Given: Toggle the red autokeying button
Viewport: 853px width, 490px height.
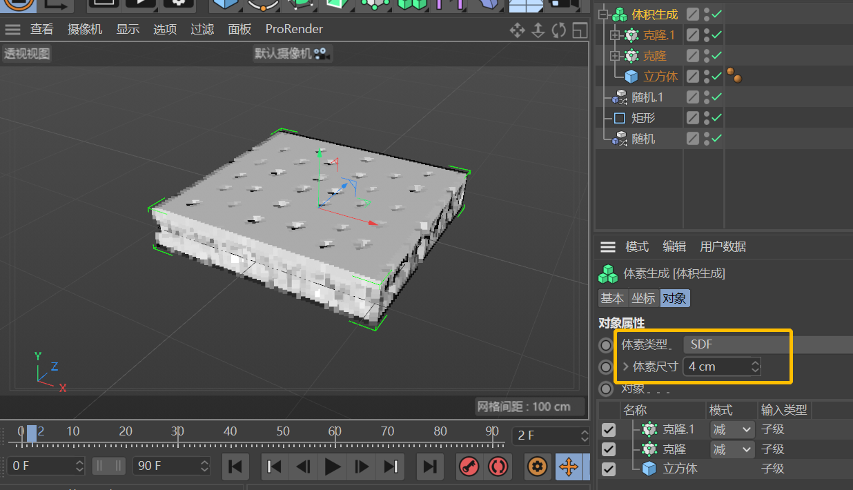Looking at the screenshot, I should pos(498,467).
